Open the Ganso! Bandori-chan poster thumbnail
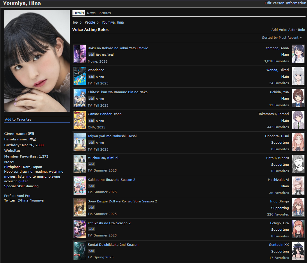307x263 pixels. pyautogui.click(x=80, y=120)
